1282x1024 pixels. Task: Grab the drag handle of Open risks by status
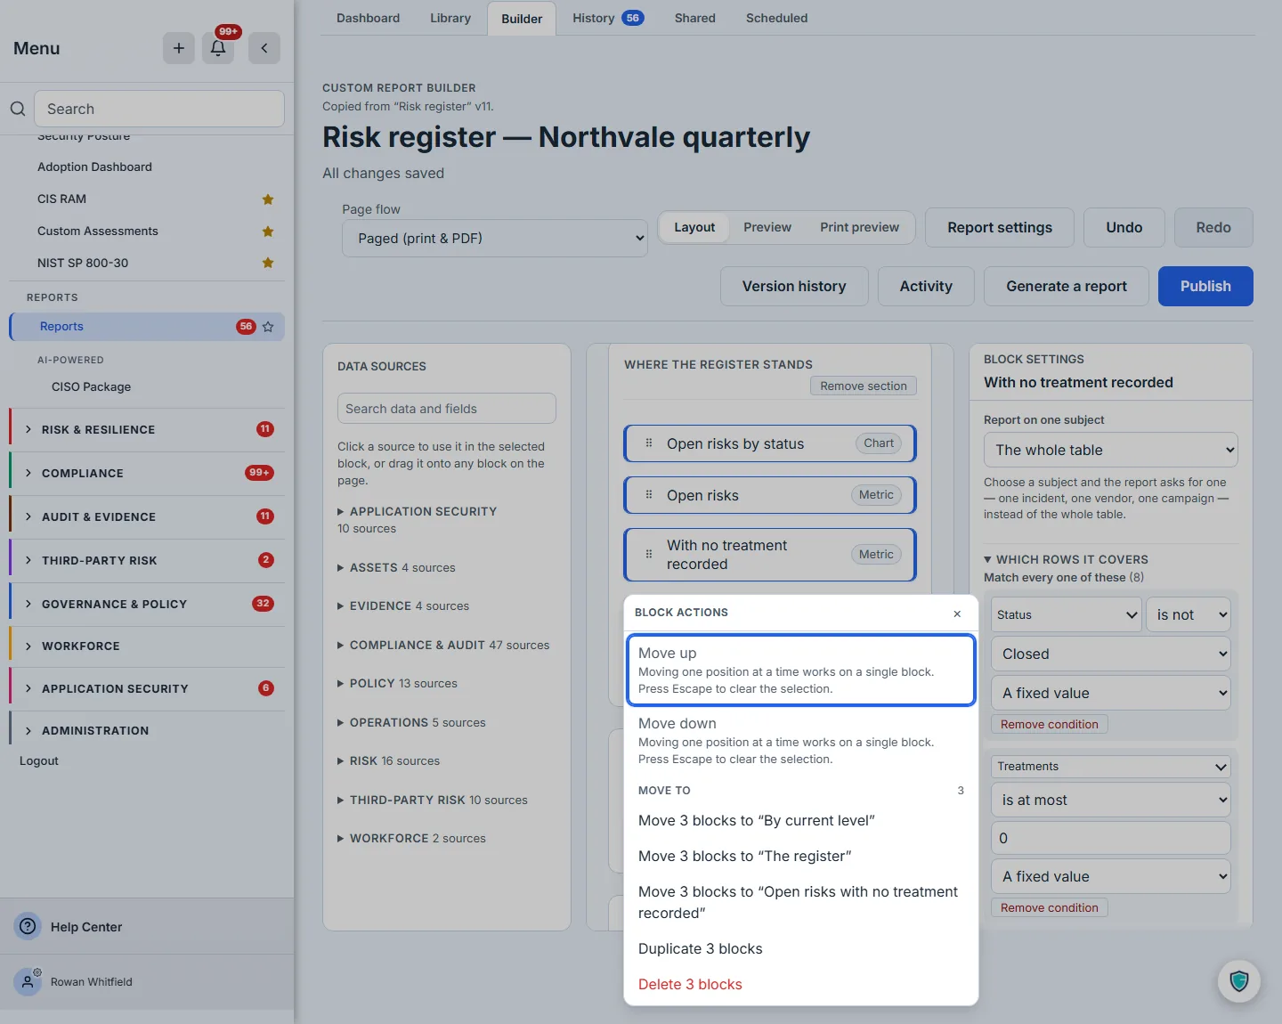tap(649, 443)
